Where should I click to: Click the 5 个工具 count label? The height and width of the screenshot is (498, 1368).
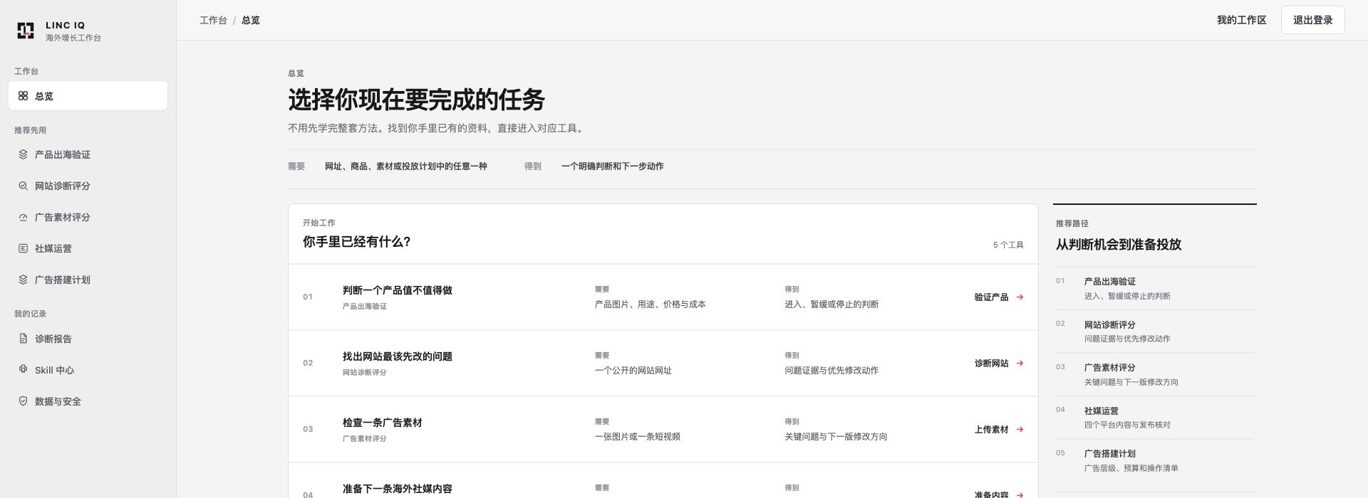1008,245
